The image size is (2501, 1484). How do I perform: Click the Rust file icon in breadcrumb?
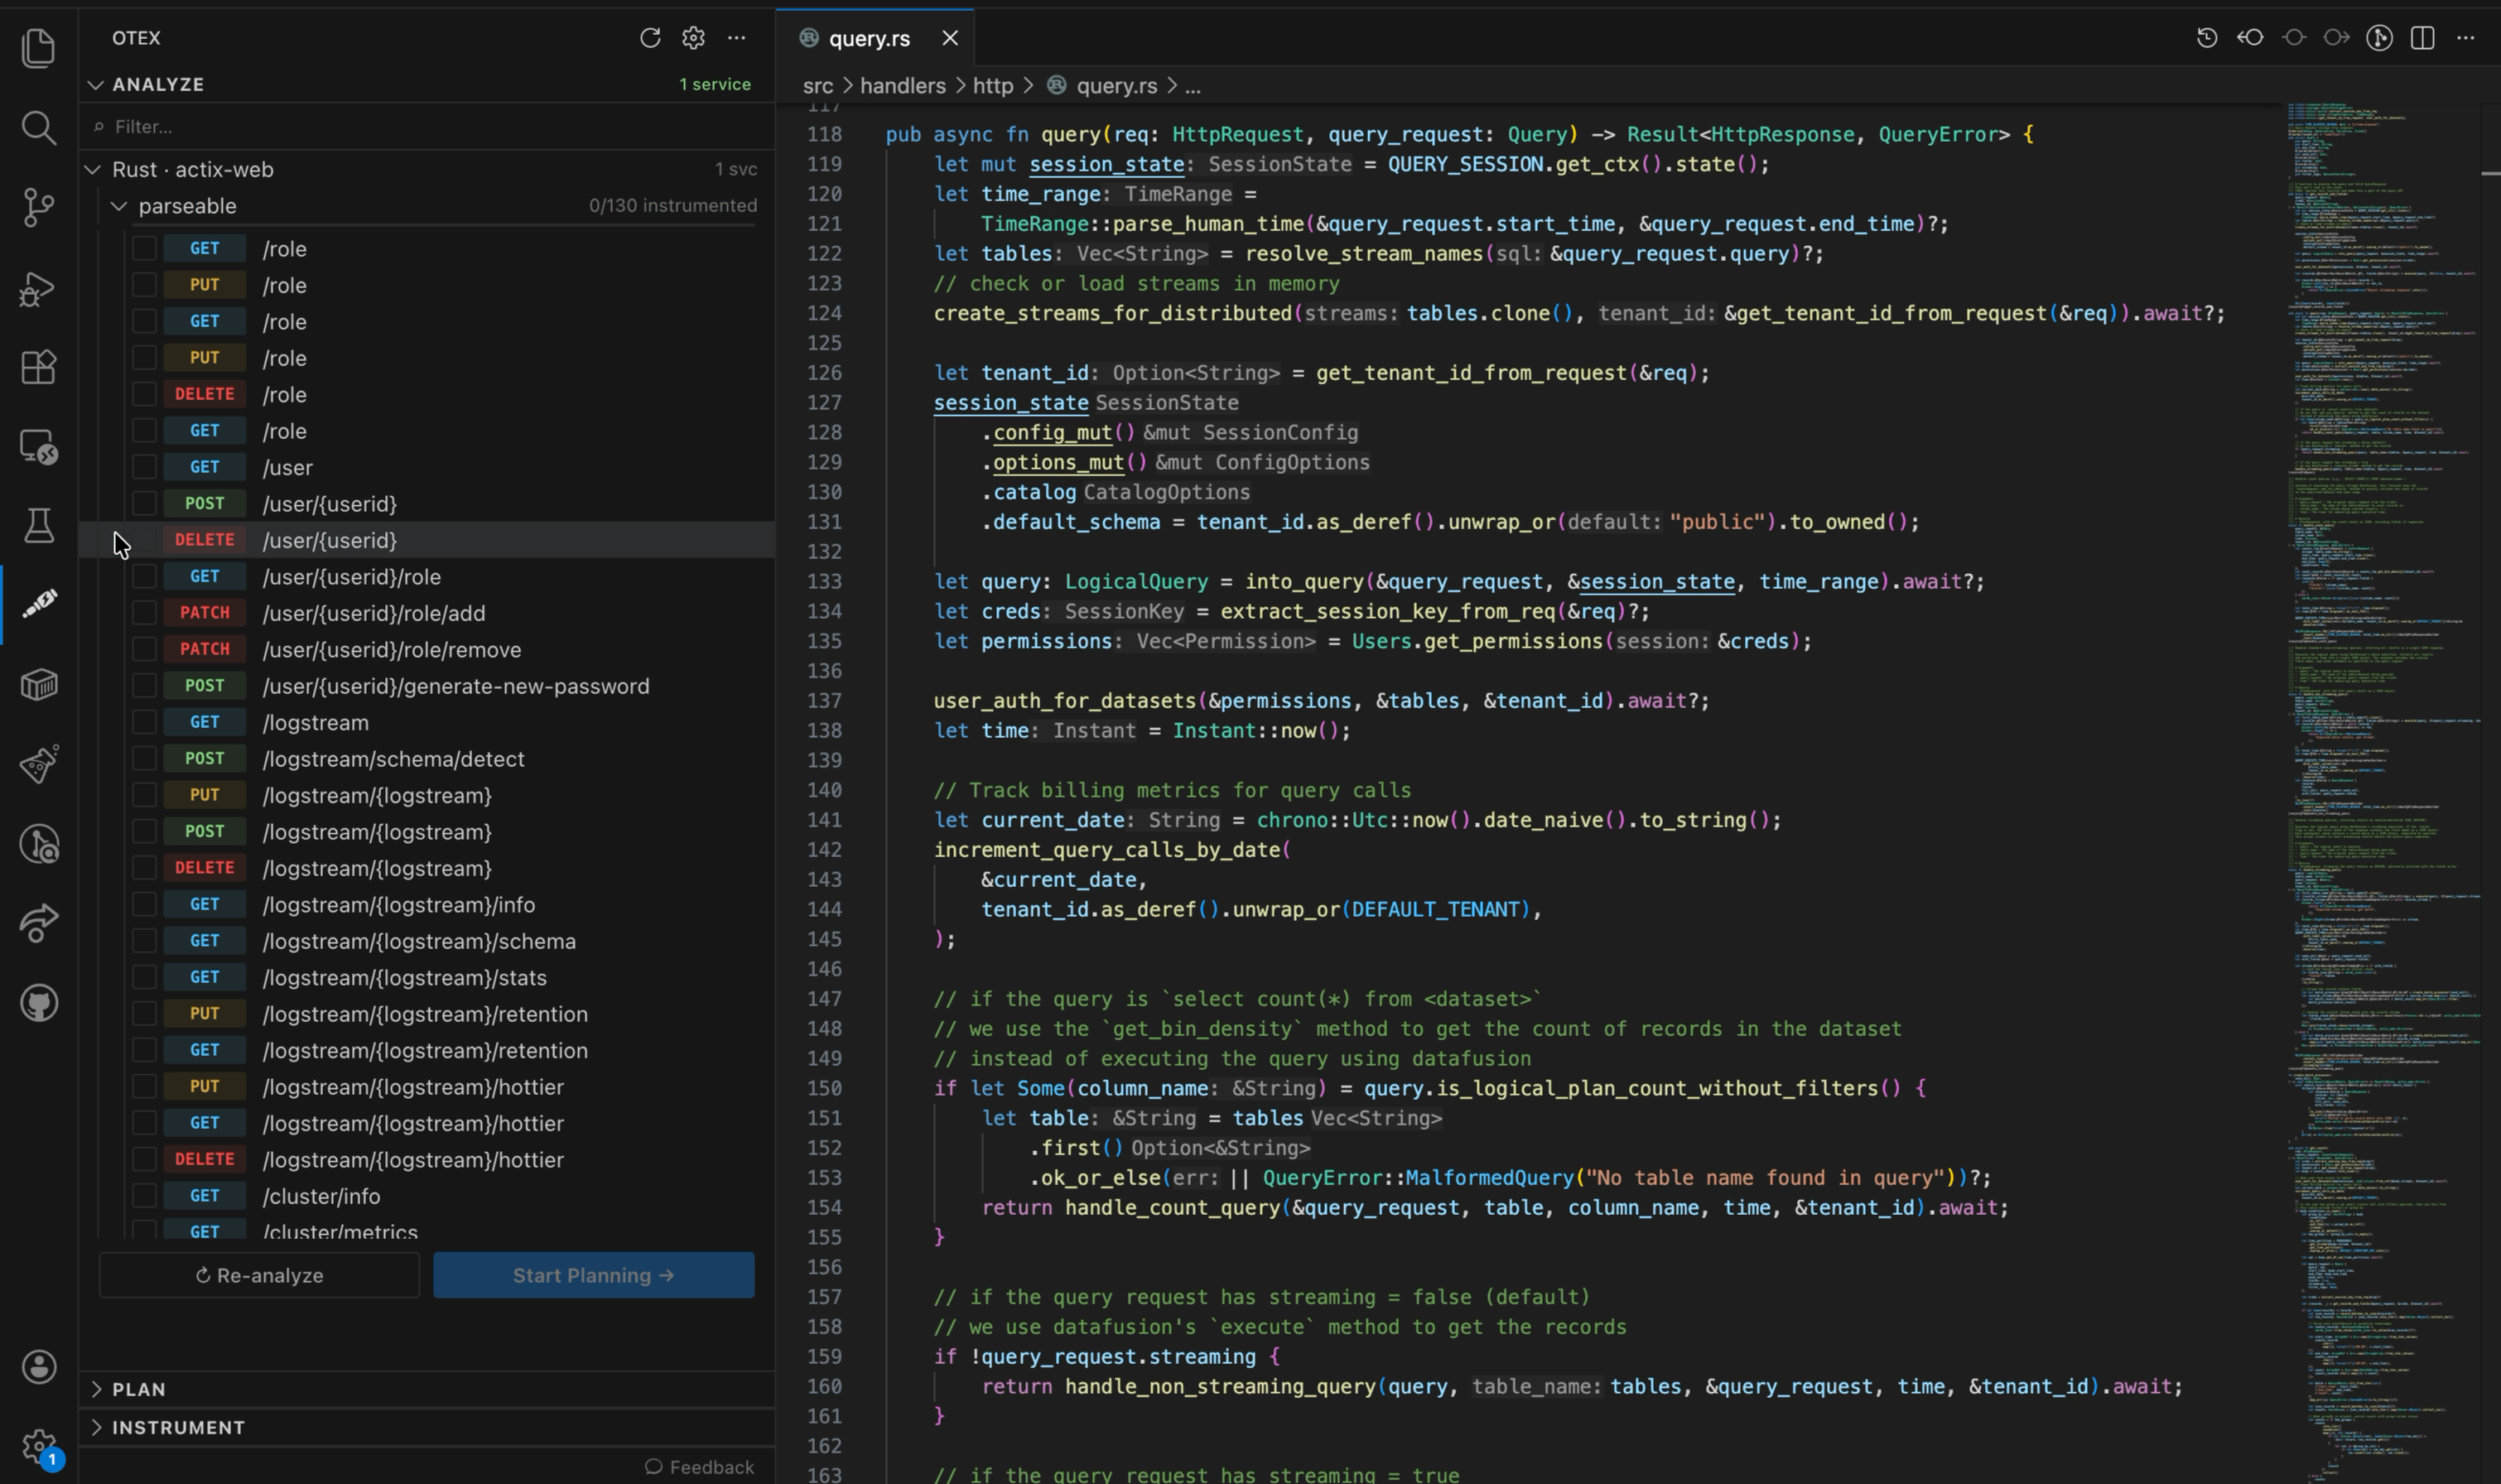[x=1056, y=86]
